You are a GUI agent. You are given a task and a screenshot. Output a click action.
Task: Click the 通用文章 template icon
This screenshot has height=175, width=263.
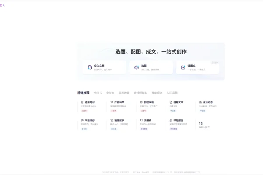(171, 102)
